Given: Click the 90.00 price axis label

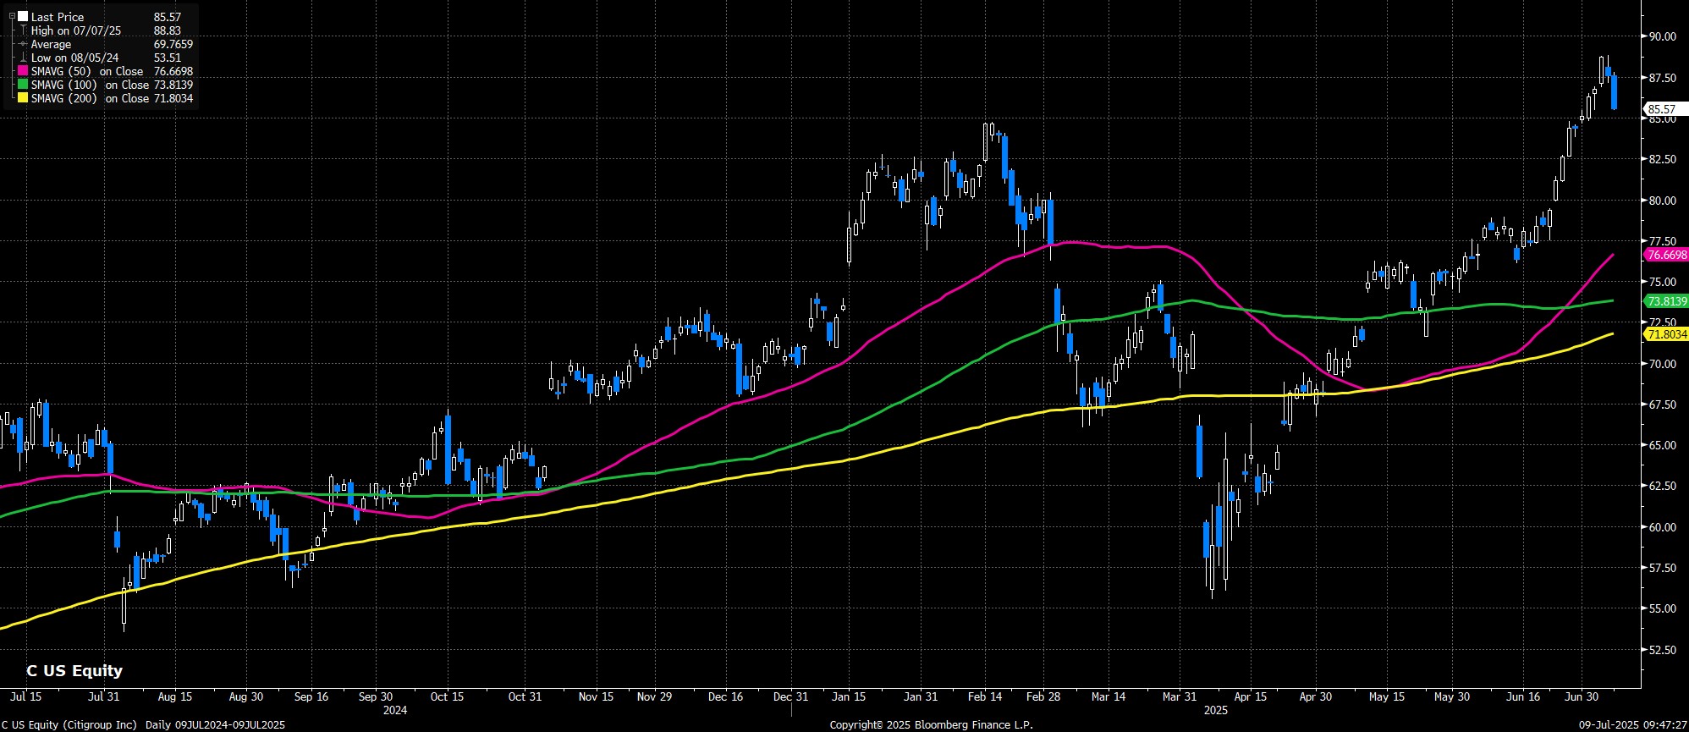Looking at the screenshot, I should (x=1662, y=36).
